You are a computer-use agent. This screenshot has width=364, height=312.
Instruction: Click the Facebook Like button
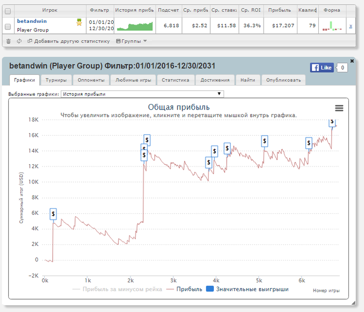(322, 68)
